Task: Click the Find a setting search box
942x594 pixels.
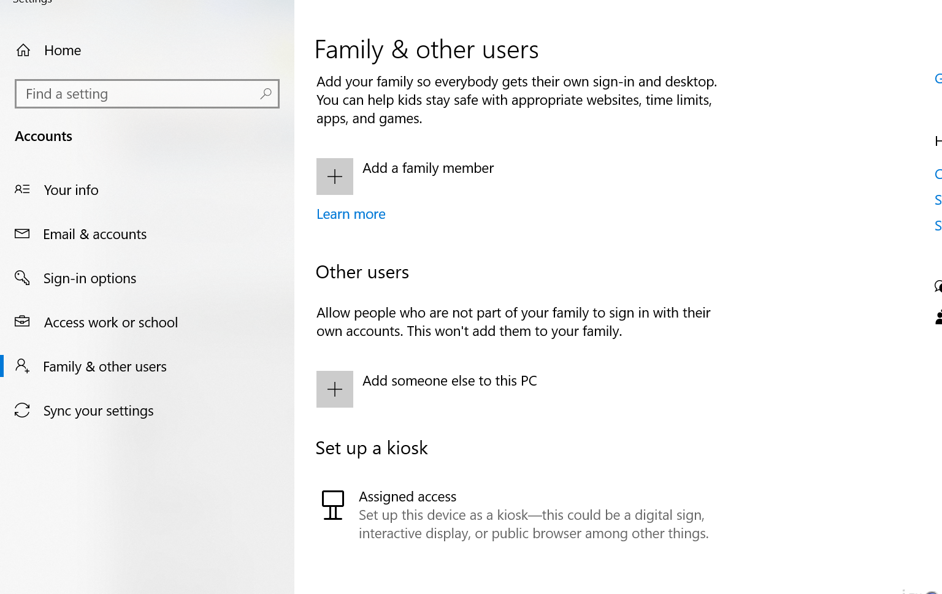Action: 147,94
